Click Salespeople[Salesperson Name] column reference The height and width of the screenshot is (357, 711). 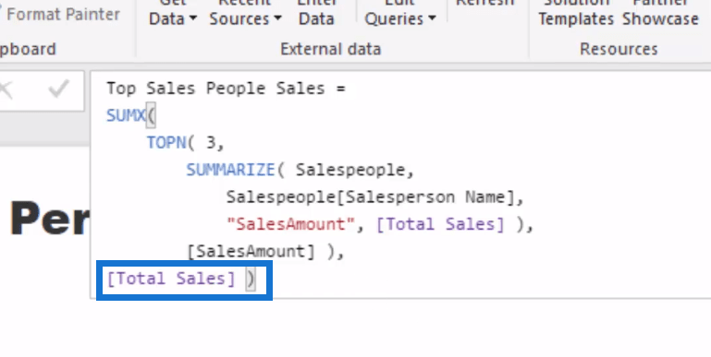370,197
